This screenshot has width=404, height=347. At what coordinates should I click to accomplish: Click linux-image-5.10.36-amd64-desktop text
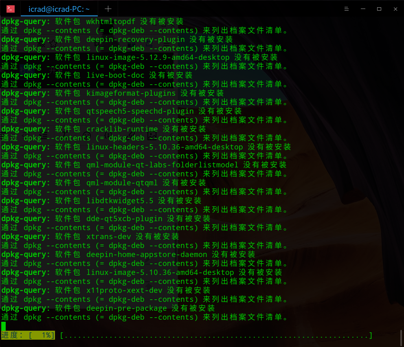(160, 272)
